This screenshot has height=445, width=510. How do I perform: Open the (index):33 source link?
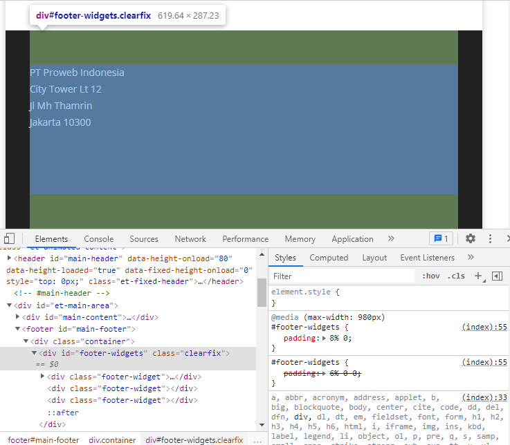click(x=484, y=397)
